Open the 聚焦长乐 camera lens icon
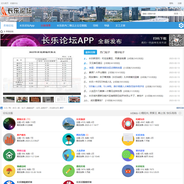Viewport: 184px width, 184px height. click(x=9, y=124)
